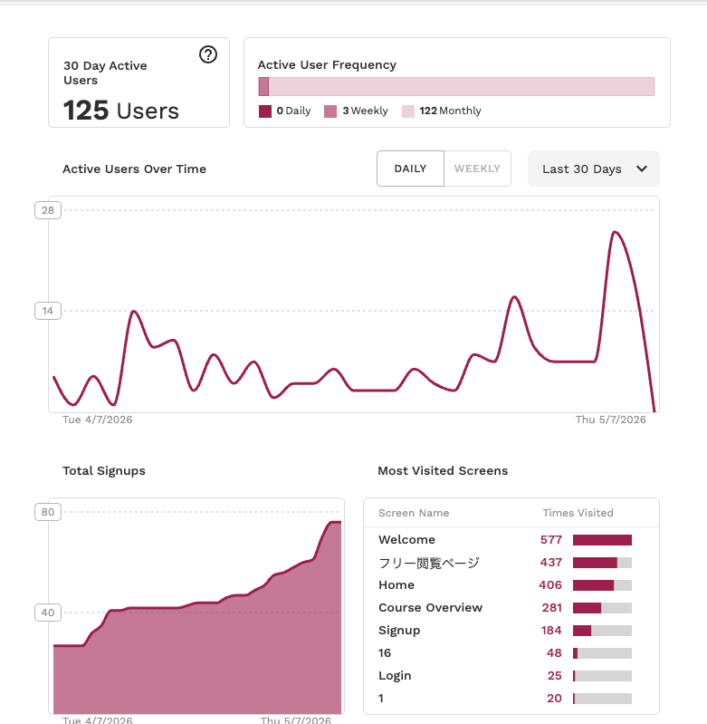Click the Screen Name column header
The width and height of the screenshot is (707, 724).
point(414,513)
